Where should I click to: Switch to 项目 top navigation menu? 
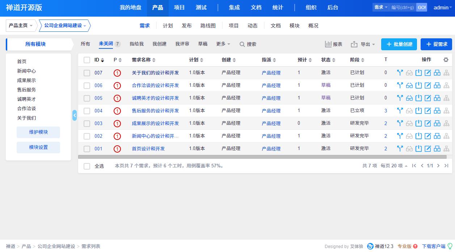point(180,8)
